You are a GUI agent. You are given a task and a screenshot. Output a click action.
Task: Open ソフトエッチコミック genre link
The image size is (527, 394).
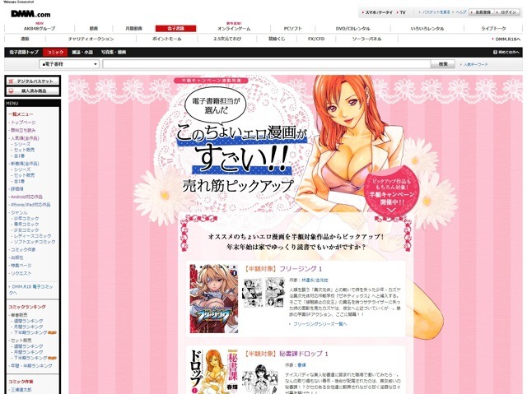coord(35,242)
